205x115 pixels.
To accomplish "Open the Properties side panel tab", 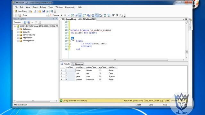I will point(190,24).
